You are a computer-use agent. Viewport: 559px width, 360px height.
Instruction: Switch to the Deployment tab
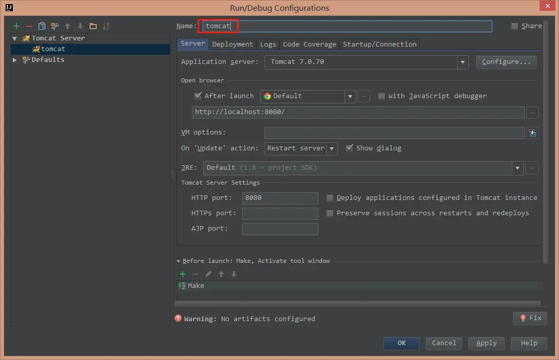click(x=232, y=44)
